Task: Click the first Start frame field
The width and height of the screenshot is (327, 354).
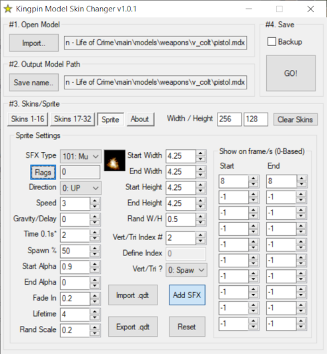Action: 234,181
